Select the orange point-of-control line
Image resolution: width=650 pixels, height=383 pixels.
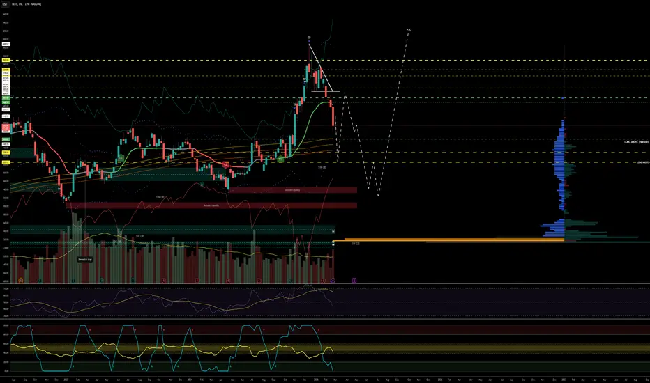click(448, 240)
